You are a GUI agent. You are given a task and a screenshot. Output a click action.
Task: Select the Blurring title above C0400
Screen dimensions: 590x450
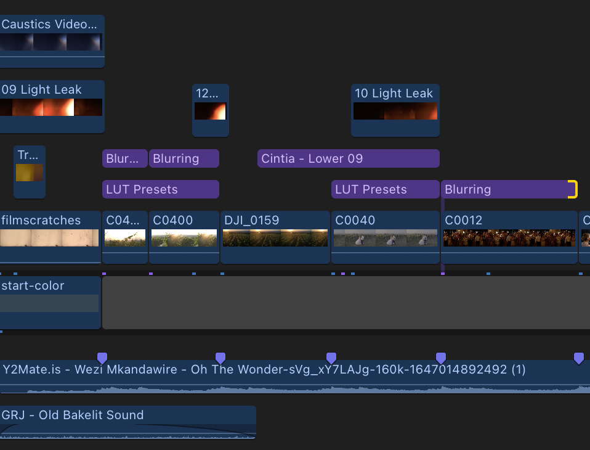[x=184, y=158]
